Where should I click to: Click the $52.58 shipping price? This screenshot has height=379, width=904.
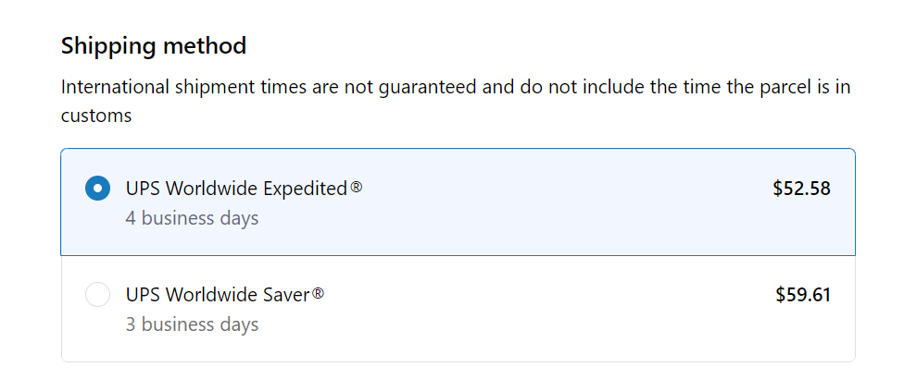click(x=801, y=189)
